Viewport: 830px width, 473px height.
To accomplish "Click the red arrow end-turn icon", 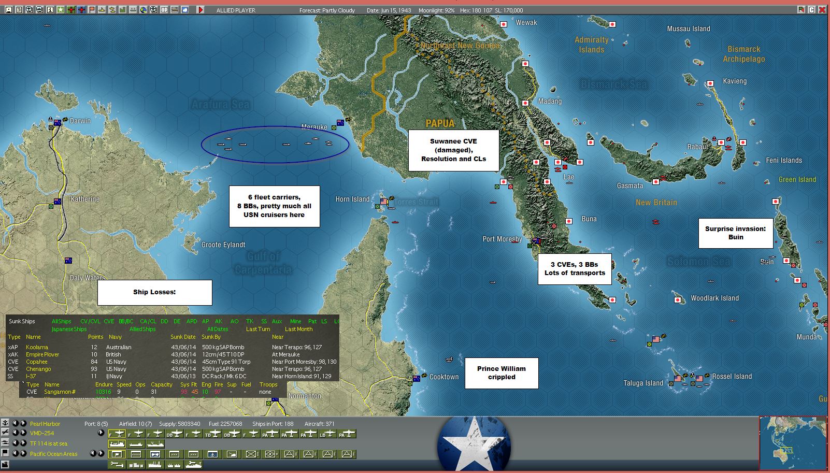I will (x=201, y=10).
